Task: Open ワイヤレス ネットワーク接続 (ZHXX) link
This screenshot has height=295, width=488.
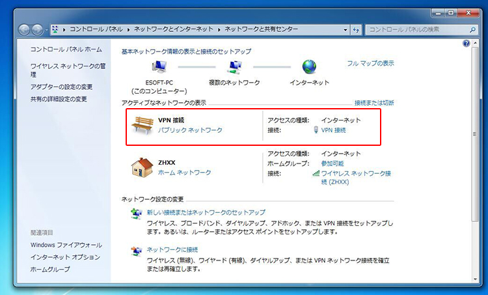Action: (x=356, y=178)
